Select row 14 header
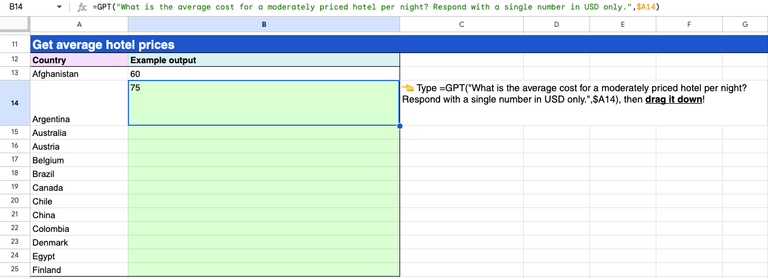 [14, 103]
